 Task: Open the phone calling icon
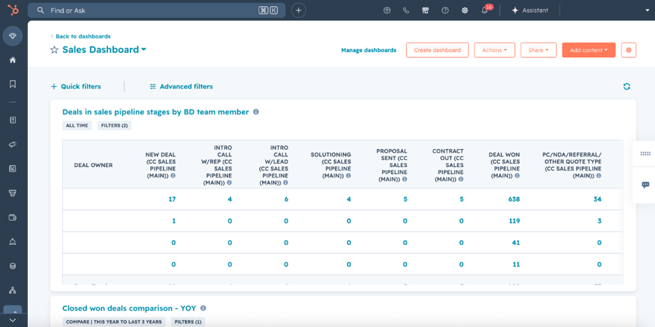[406, 10]
